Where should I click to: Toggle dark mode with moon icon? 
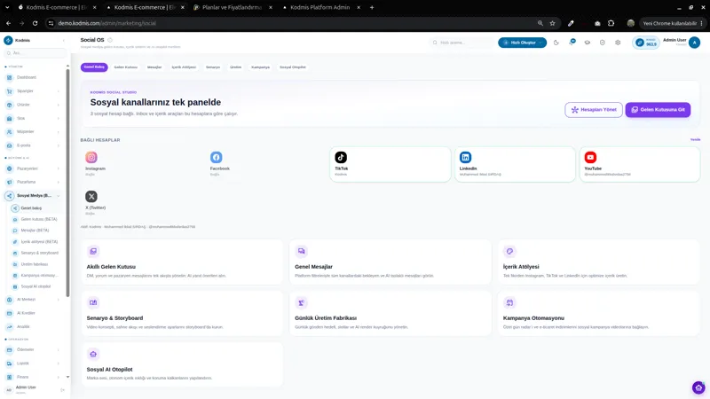(x=556, y=43)
